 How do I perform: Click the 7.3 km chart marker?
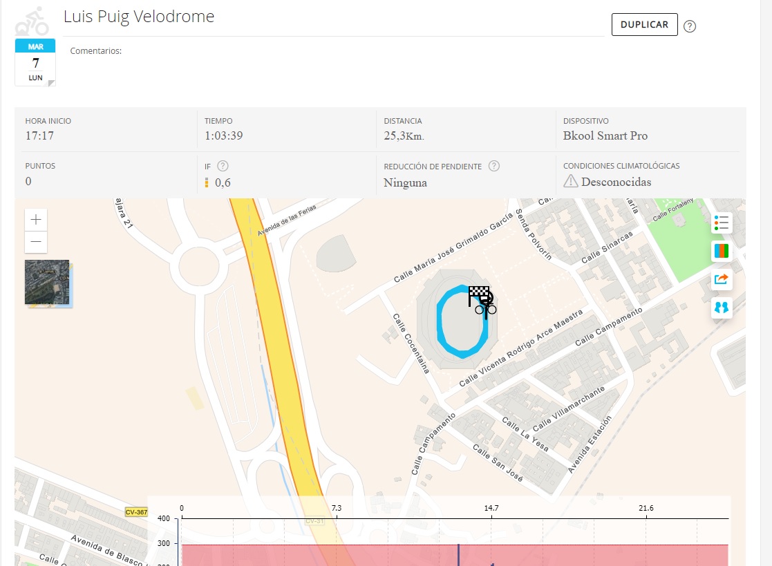pos(337,508)
